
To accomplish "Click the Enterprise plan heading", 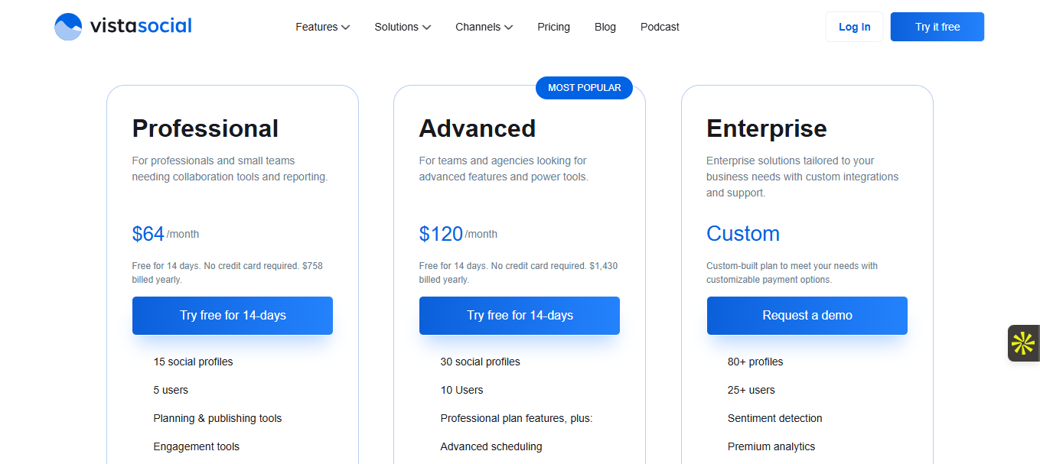I will coord(766,128).
